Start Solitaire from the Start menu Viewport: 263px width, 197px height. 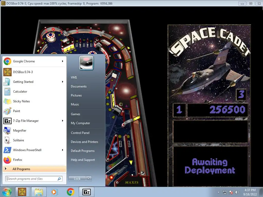pos(34,140)
